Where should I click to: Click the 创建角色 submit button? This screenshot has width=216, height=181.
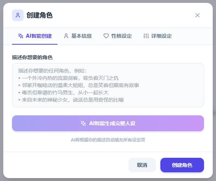click(182, 165)
